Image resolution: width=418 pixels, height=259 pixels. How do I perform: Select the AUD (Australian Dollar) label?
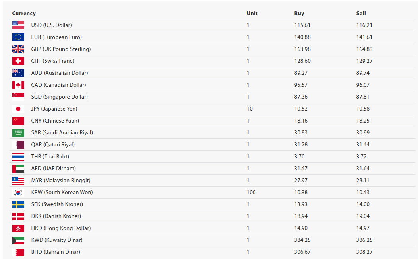point(60,73)
